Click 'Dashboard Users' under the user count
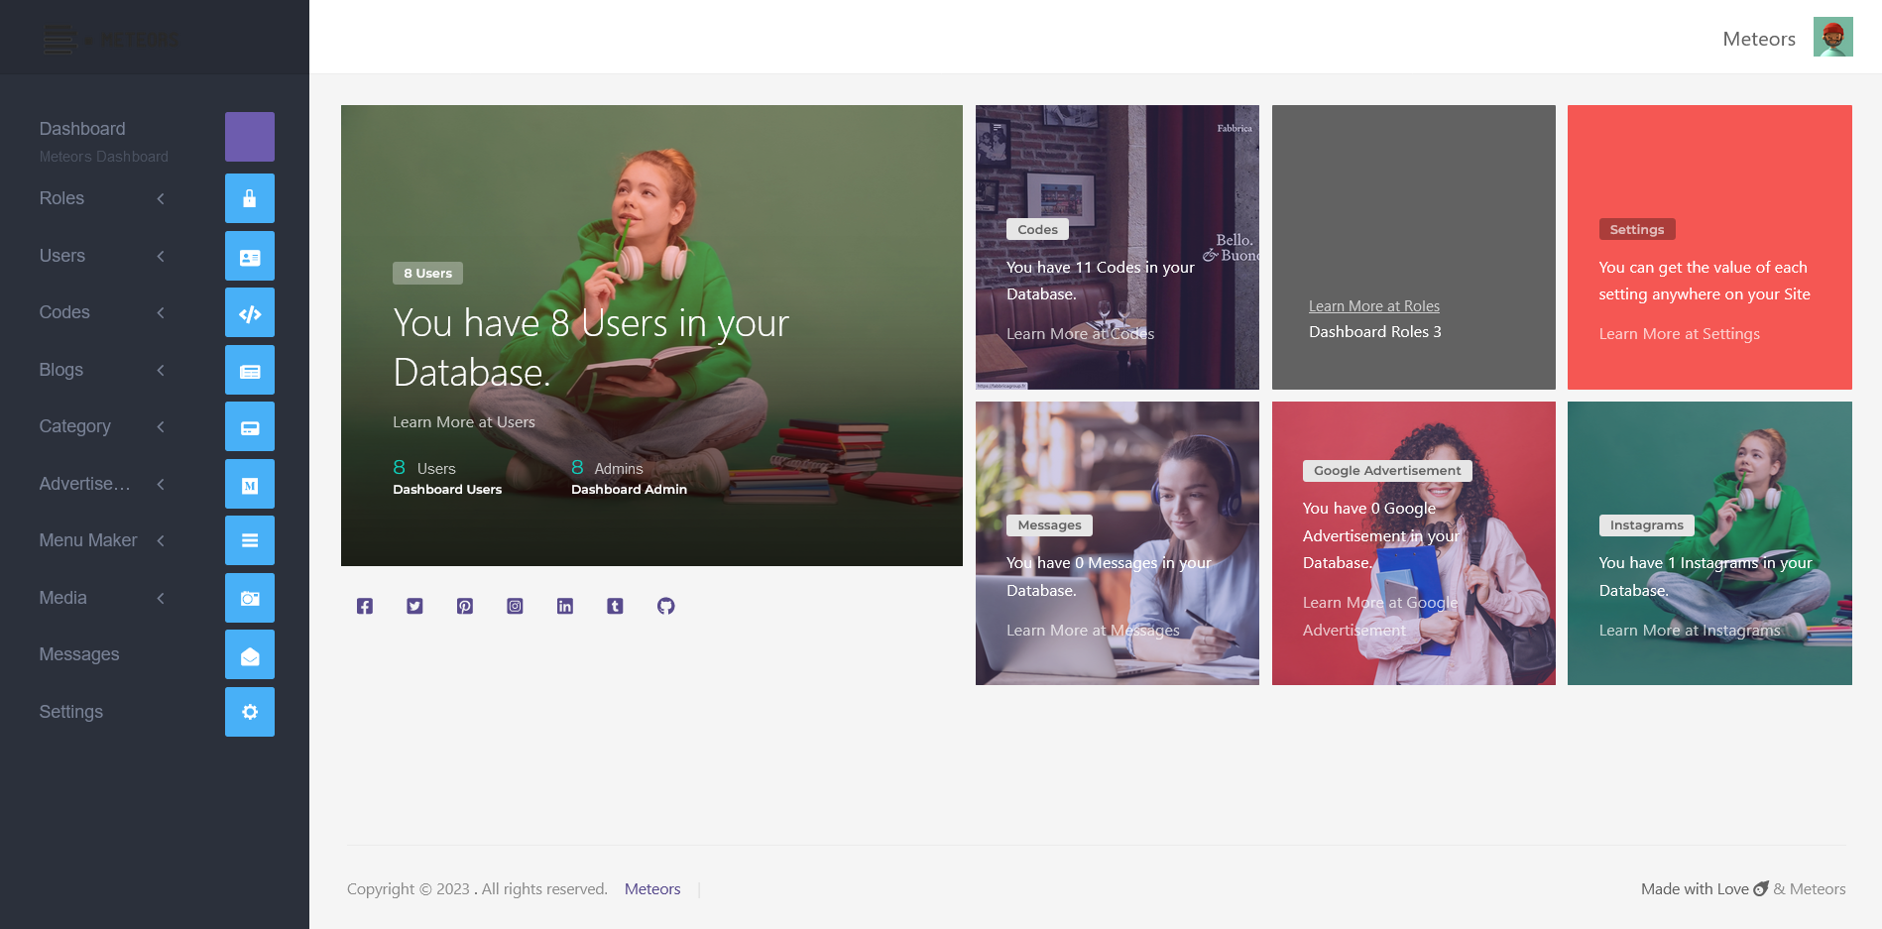1882x929 pixels. click(x=447, y=490)
